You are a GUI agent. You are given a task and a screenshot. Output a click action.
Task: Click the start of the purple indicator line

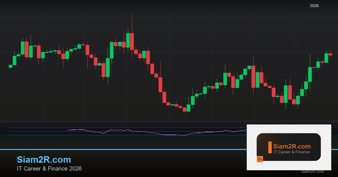pyautogui.click(x=68, y=130)
